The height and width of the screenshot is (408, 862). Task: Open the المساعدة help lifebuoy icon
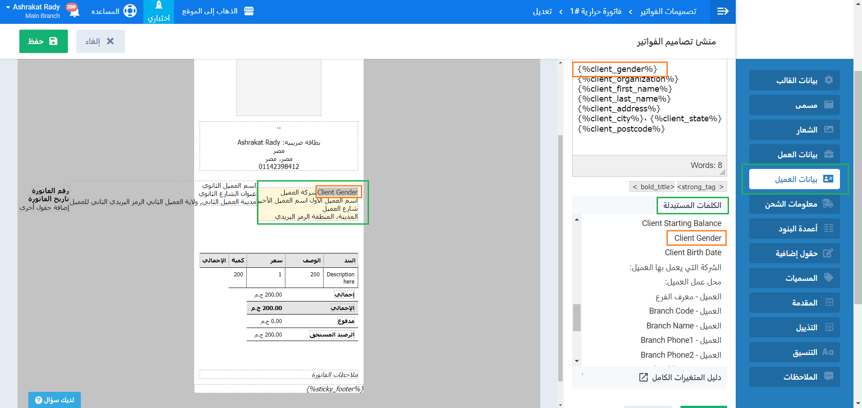[130, 11]
